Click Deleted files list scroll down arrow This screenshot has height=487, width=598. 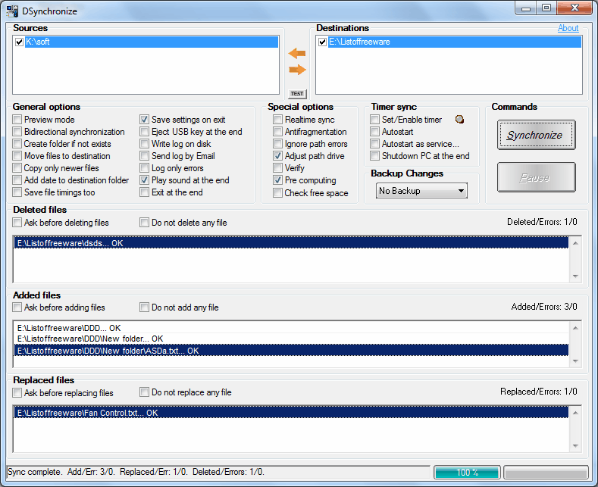pyautogui.click(x=575, y=276)
